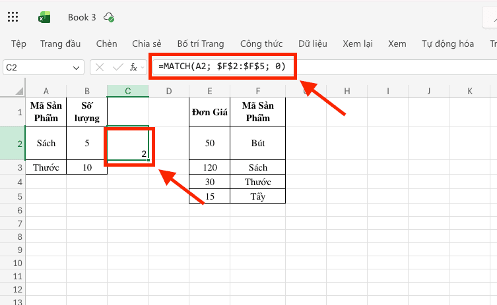Select row 3 header
497x305 pixels.
point(13,167)
